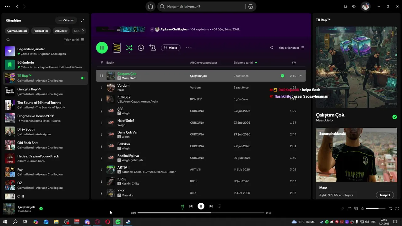Toggle green check on Çalıştım Çok row
The image size is (402, 226).
[282, 76]
